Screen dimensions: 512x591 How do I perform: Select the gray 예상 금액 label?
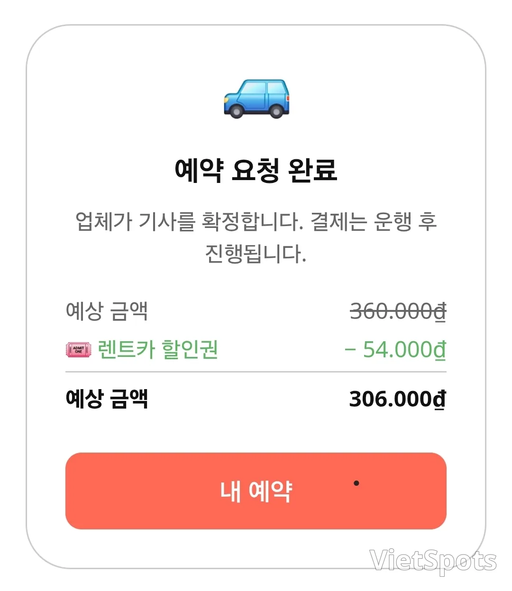pyautogui.click(x=107, y=311)
